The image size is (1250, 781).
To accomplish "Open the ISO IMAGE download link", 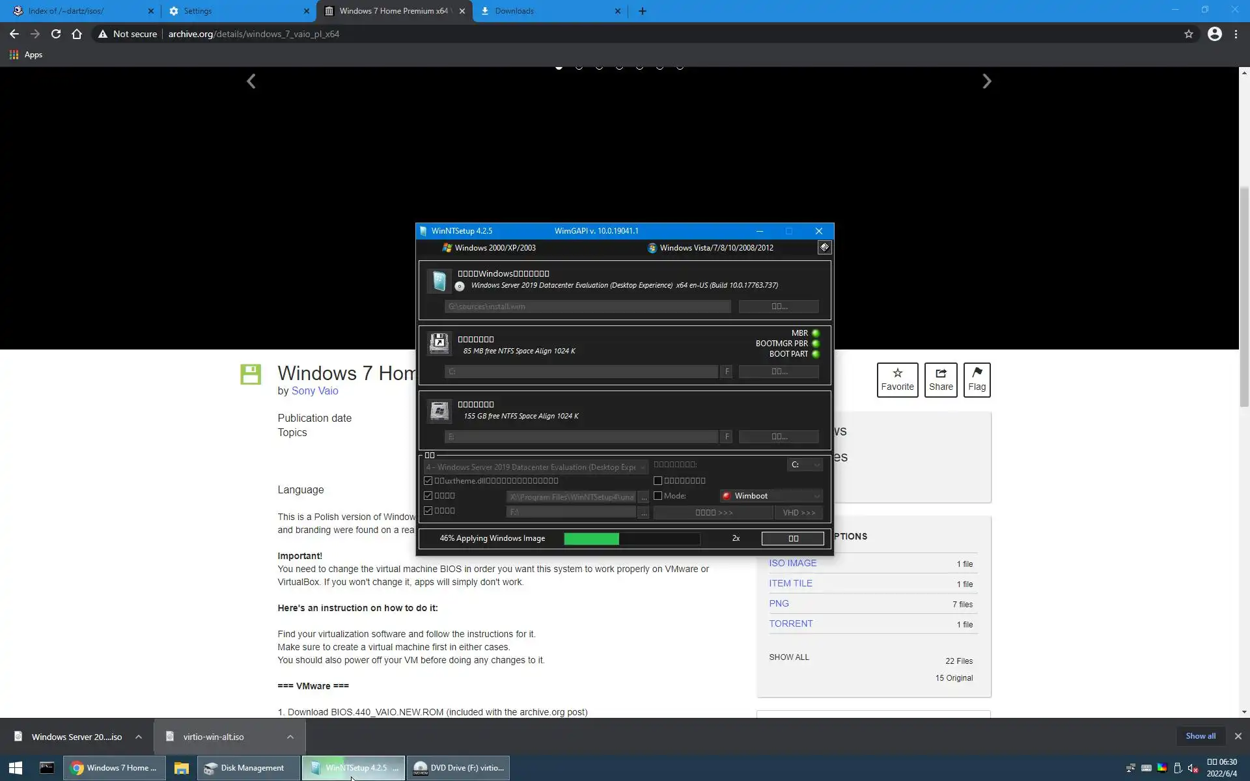I will [x=792, y=563].
